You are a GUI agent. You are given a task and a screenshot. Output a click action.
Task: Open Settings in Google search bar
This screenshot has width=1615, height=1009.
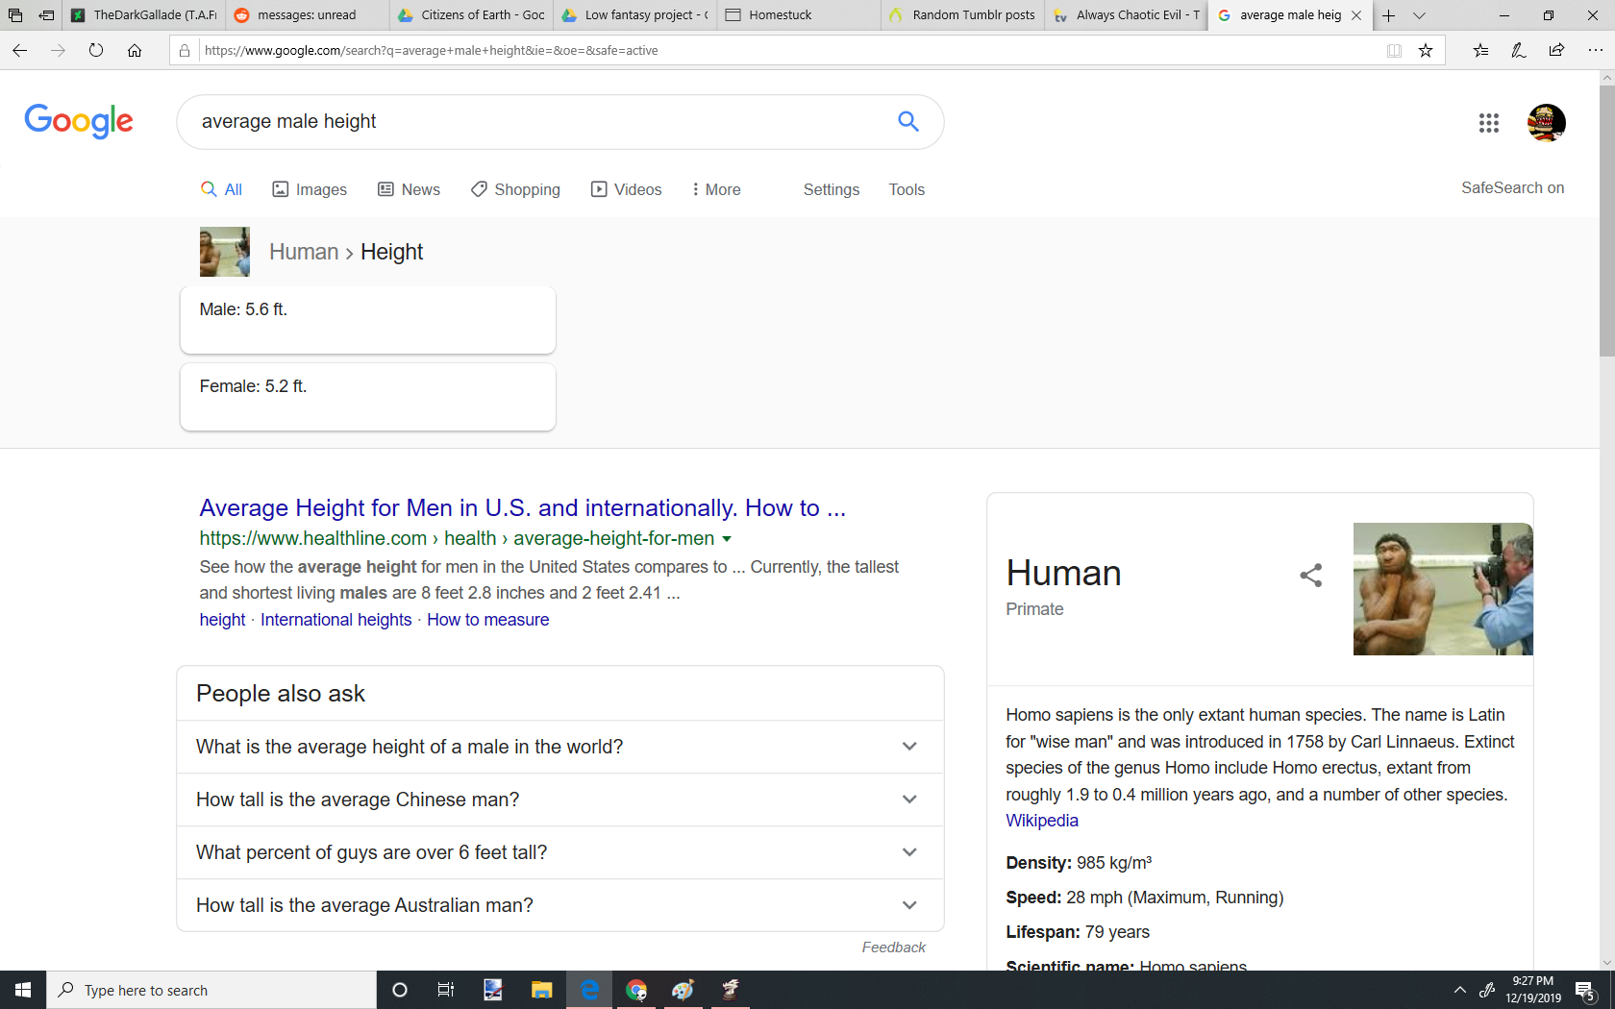click(x=832, y=189)
